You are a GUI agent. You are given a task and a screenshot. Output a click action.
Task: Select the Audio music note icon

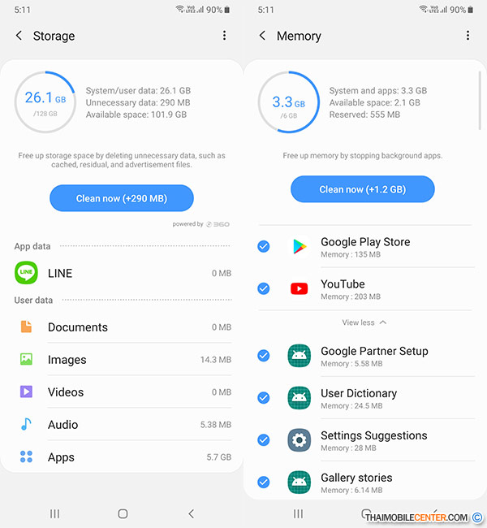(x=27, y=425)
